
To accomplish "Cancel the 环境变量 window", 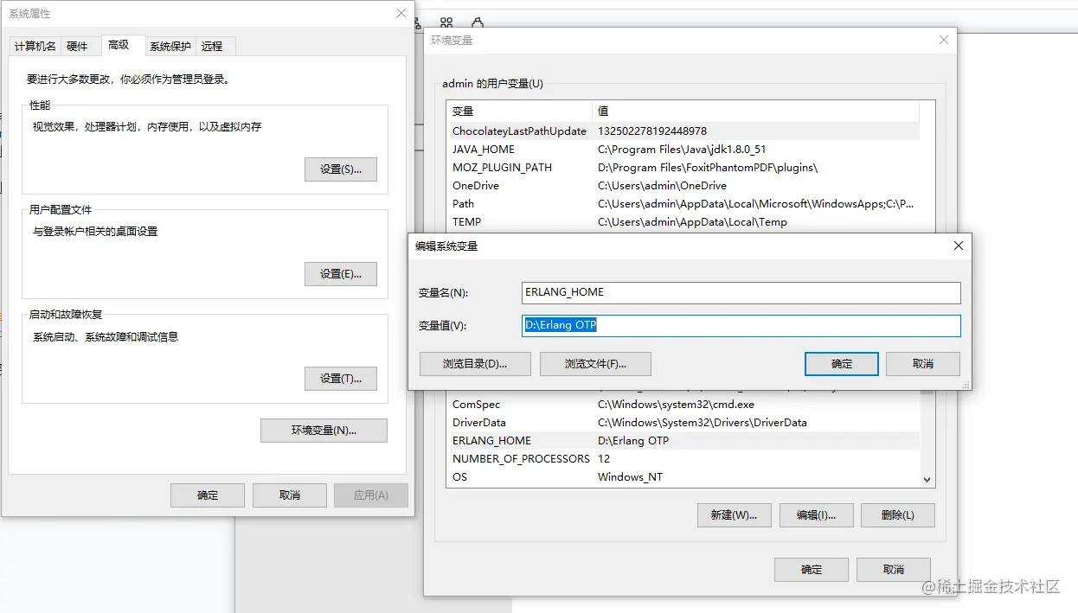I will [894, 570].
